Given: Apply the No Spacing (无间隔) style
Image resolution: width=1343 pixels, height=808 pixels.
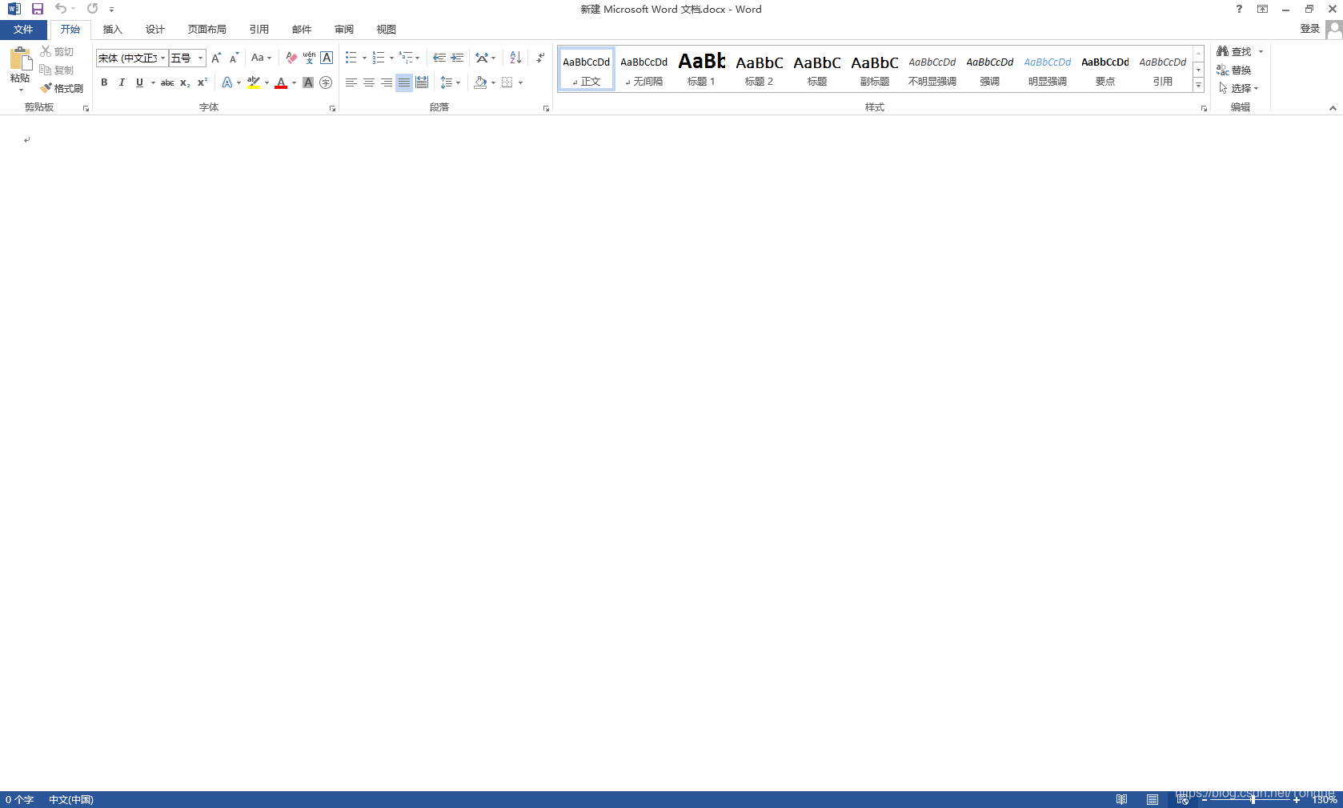Looking at the screenshot, I should pos(643,69).
